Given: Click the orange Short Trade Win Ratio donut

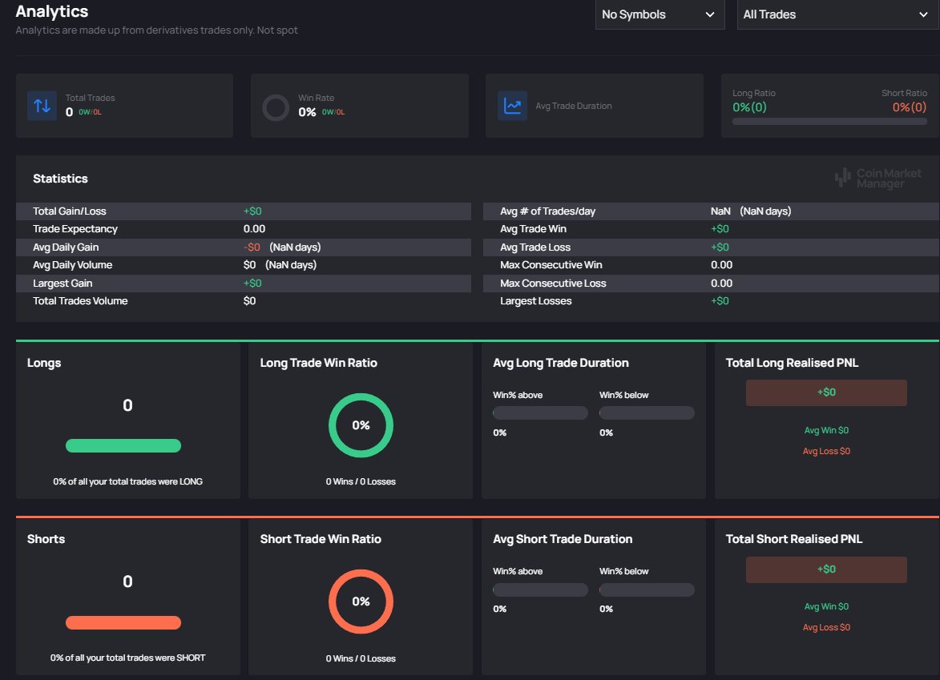Looking at the screenshot, I should 362,602.
